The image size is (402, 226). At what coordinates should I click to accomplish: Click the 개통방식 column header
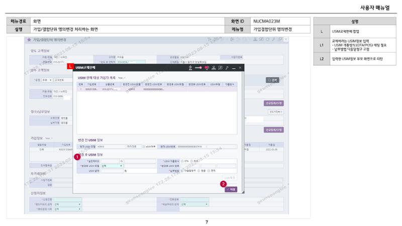[x=230, y=84]
